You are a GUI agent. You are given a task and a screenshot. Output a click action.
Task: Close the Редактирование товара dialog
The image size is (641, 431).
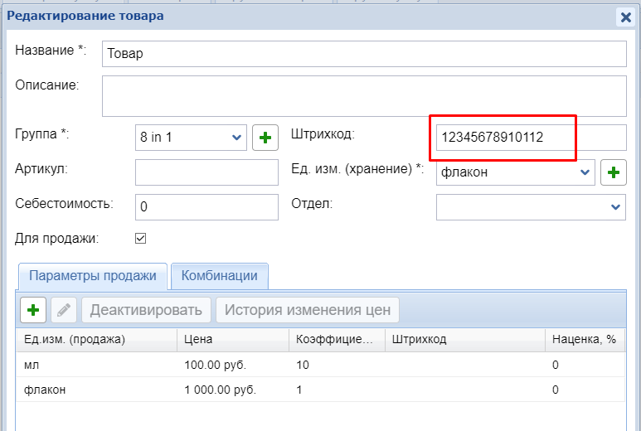click(x=625, y=17)
